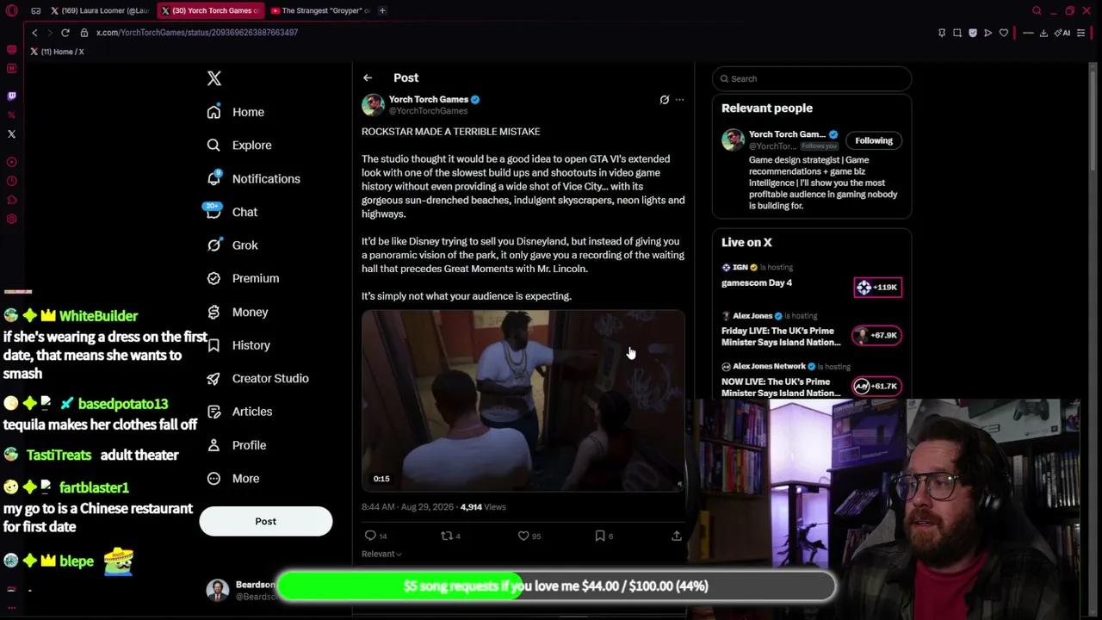
Task: Open Grok in X sidebar
Action: [232, 245]
